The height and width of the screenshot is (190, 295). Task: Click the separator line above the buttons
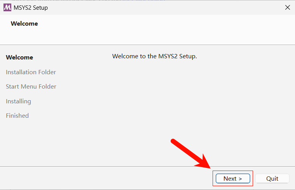[x=117, y=167]
